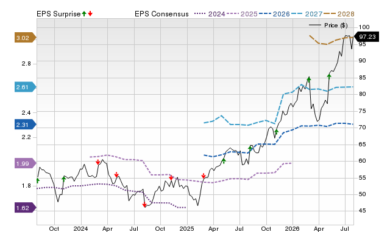Click the 2.61 consensus value tag
This screenshot has width=390, height=232.
[26, 87]
